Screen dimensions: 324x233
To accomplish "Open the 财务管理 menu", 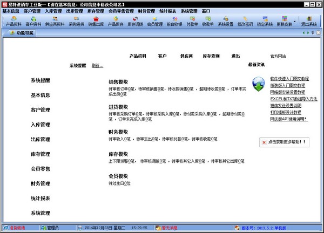I will (x=146, y=11).
